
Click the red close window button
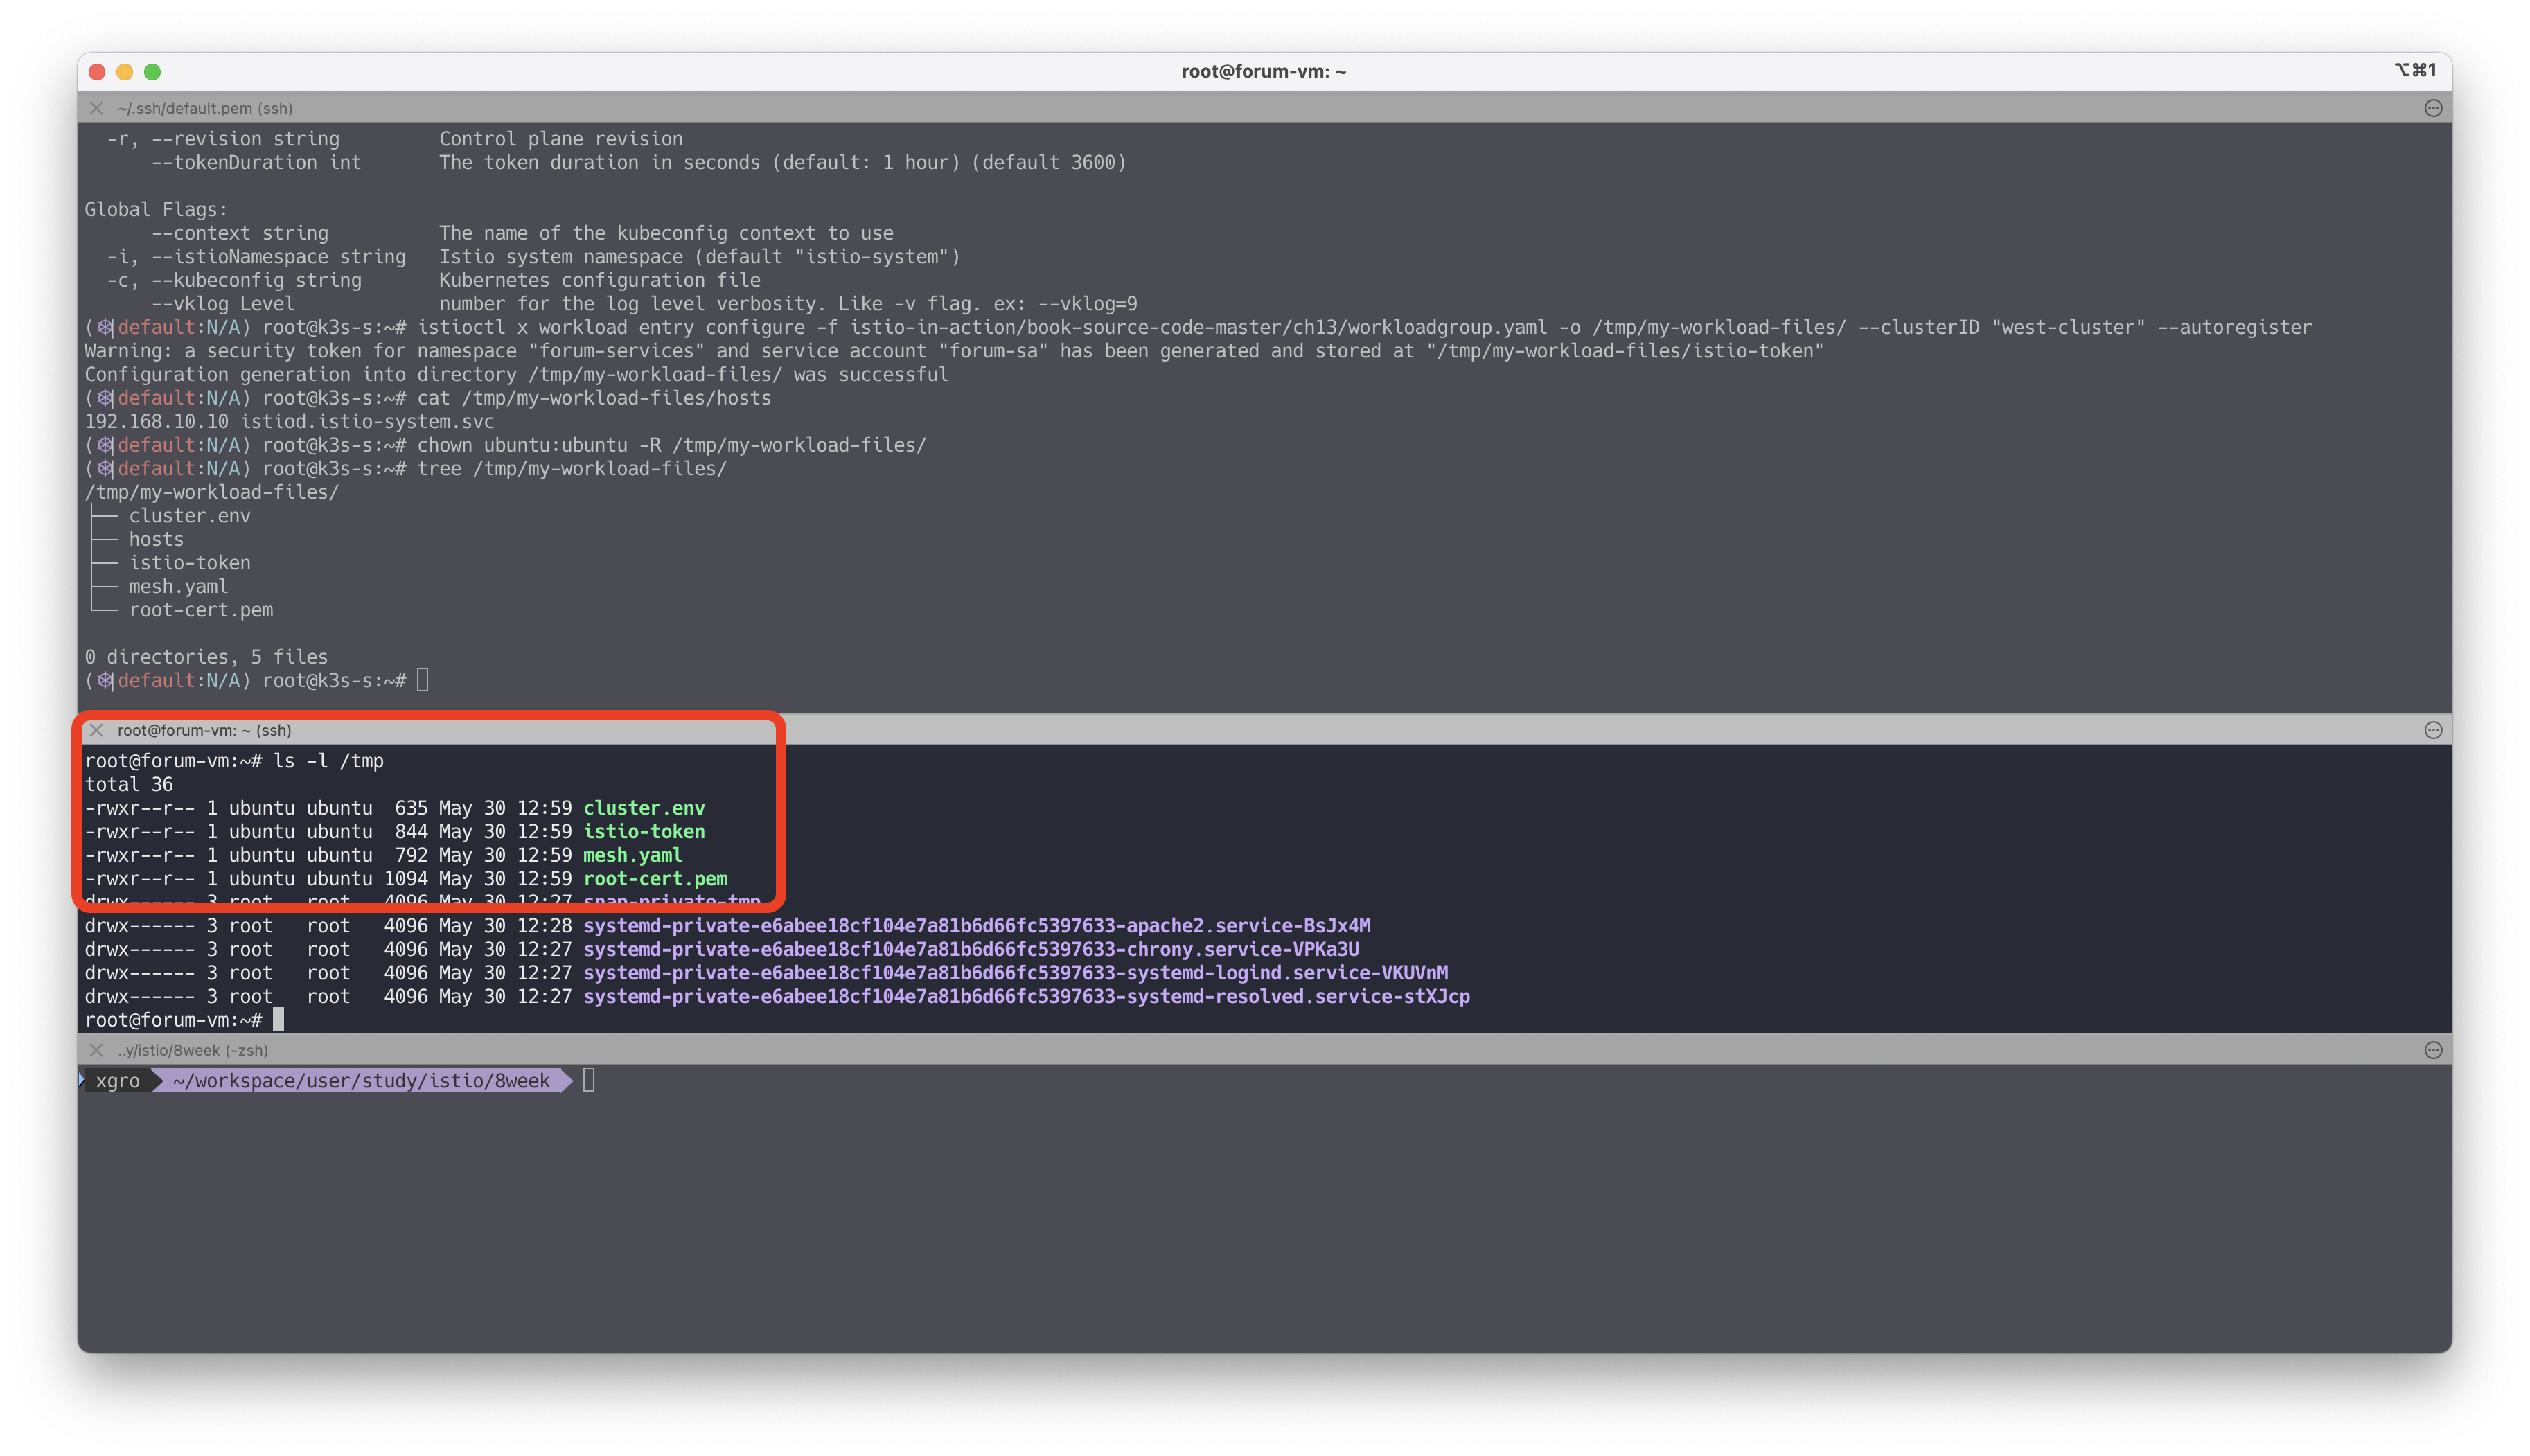click(97, 72)
